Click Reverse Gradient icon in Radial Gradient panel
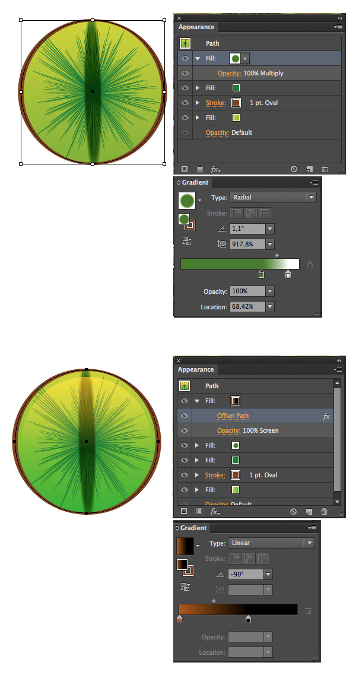Viewport: 356px width, 675px height. (x=186, y=242)
